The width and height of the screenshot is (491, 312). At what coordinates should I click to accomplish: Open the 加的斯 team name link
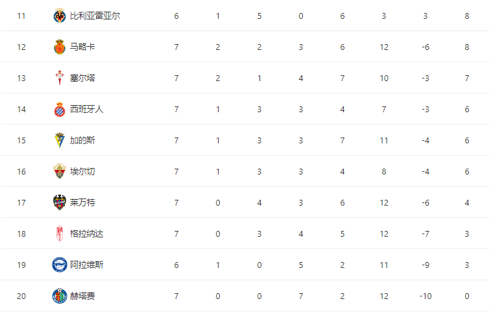[x=82, y=140]
